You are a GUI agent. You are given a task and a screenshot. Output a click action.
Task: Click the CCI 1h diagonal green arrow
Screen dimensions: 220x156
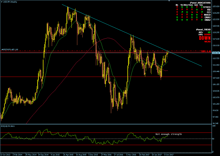pos(182,12)
